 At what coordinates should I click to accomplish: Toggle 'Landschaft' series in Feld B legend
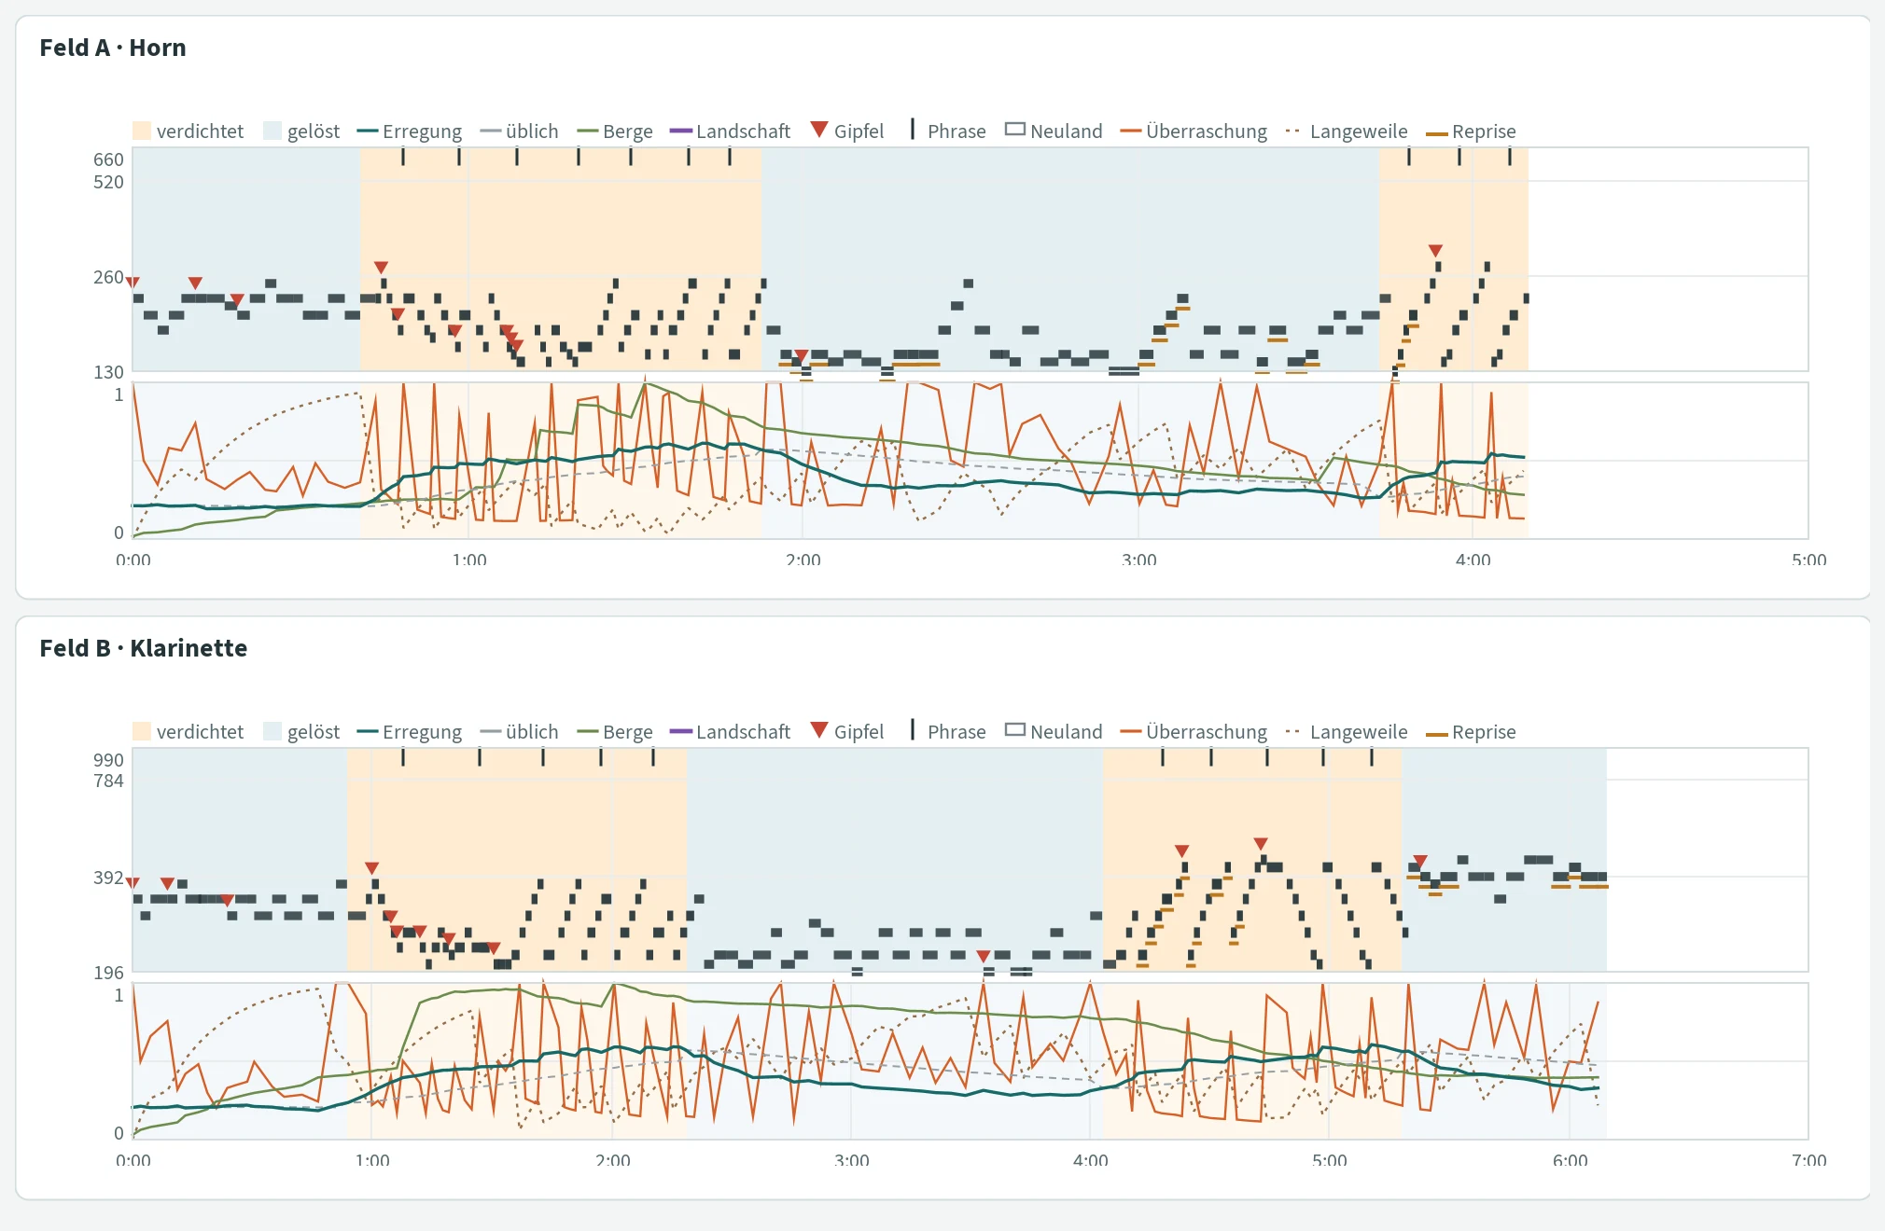731,732
